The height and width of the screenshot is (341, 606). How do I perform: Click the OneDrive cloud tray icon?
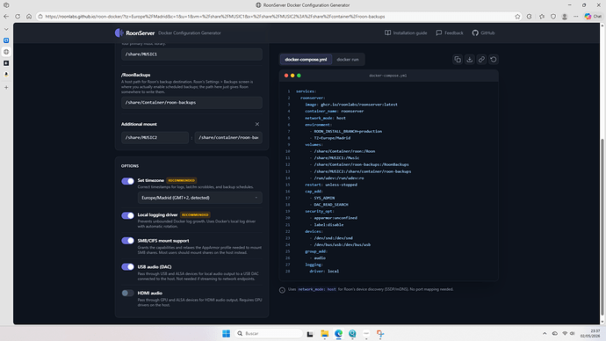[554, 333]
